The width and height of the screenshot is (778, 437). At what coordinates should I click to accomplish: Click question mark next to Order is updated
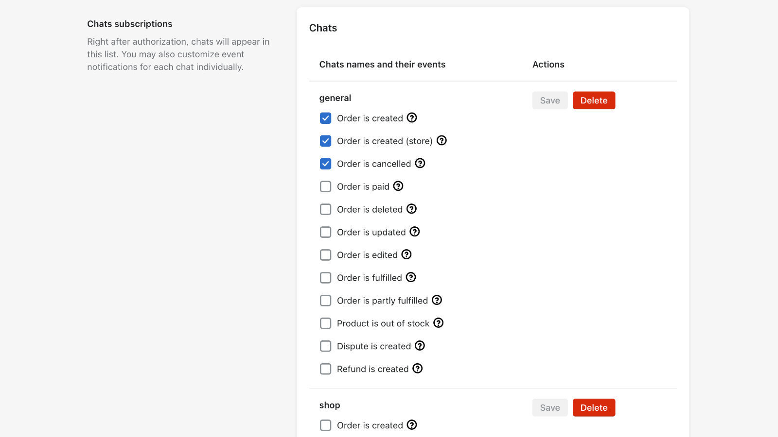pos(415,232)
